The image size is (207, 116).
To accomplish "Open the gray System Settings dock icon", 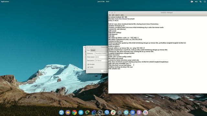I will coord(120,112).
